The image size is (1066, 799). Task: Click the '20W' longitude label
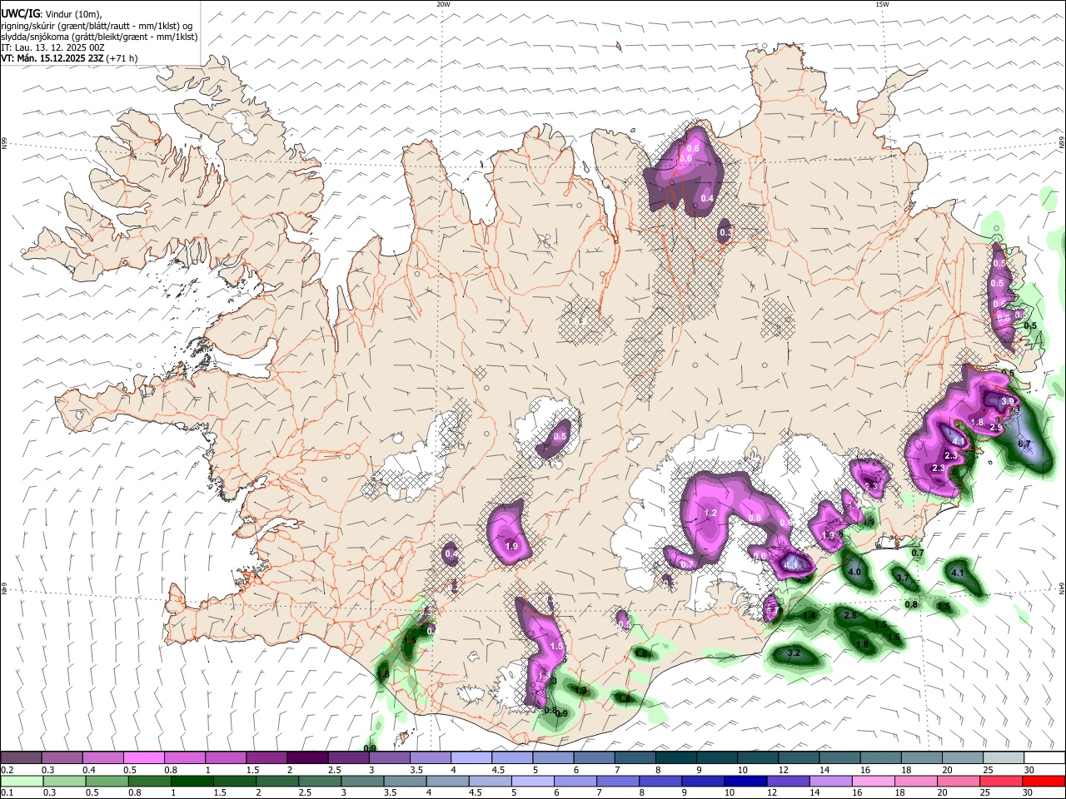point(443,4)
